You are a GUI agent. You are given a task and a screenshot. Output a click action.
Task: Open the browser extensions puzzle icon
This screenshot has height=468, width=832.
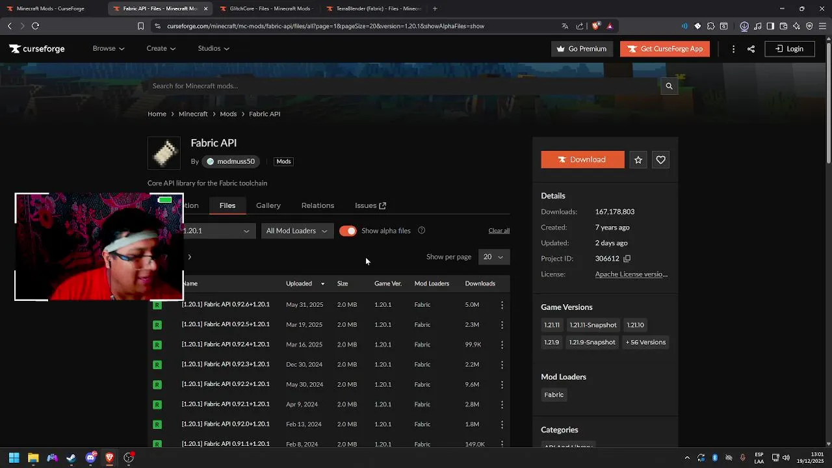point(710,26)
